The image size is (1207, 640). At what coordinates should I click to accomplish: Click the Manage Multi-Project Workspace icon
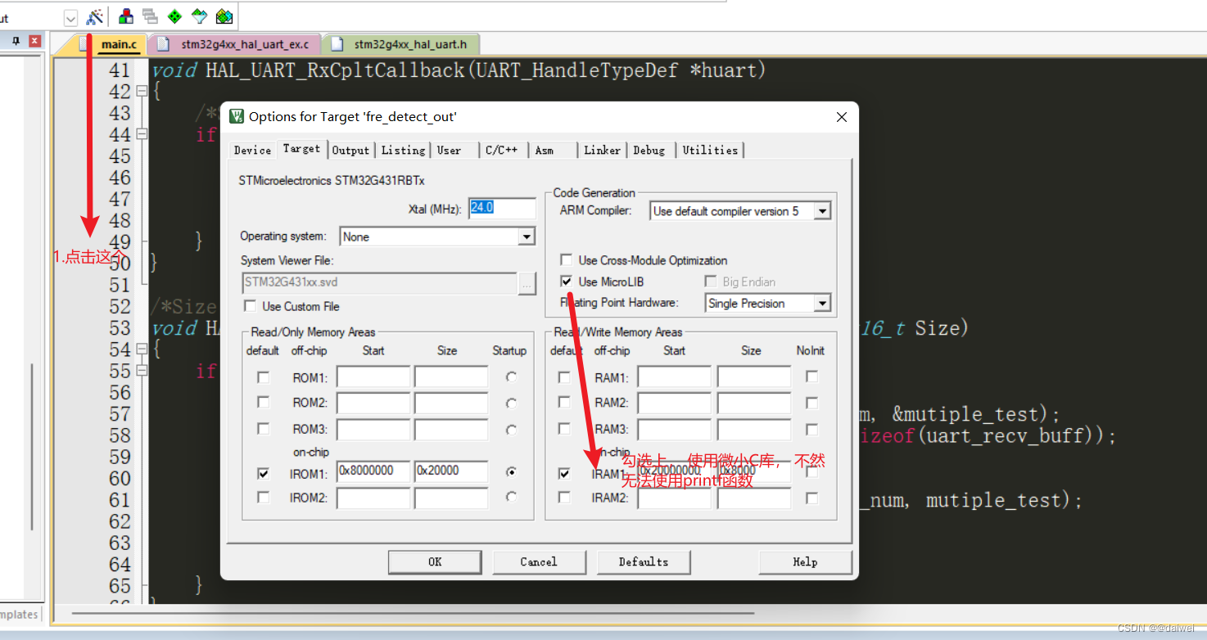pos(150,16)
